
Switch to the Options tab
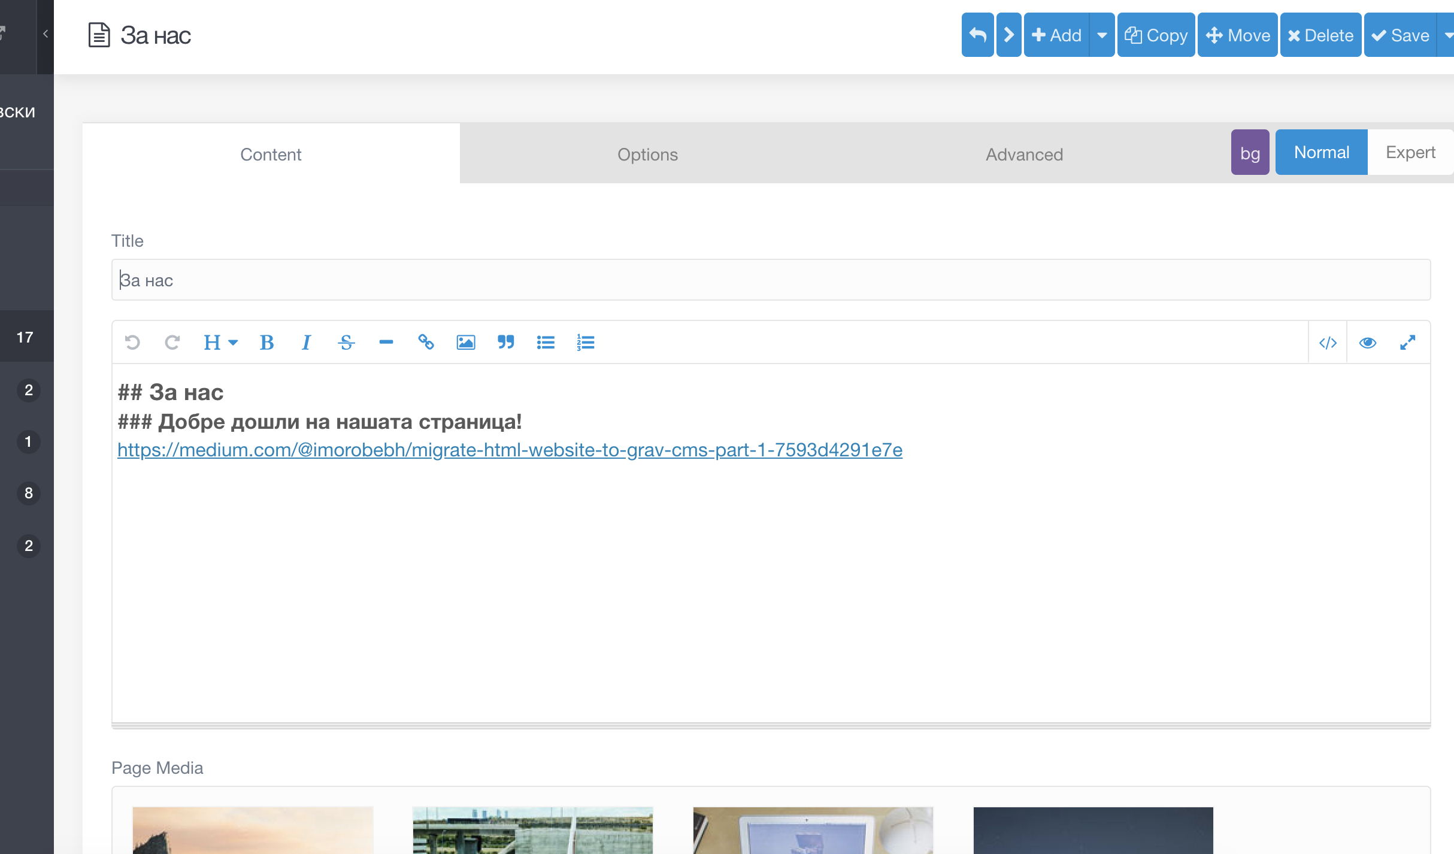click(x=648, y=154)
